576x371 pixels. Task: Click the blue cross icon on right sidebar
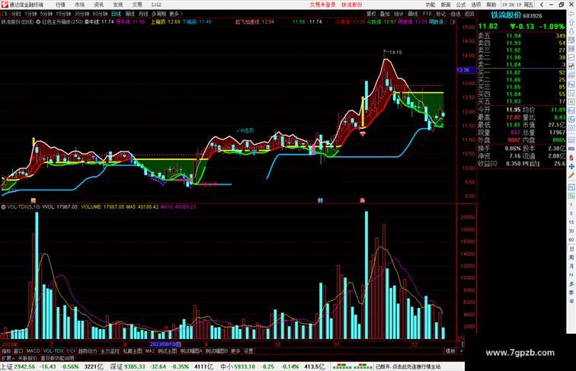pyautogui.click(x=571, y=166)
